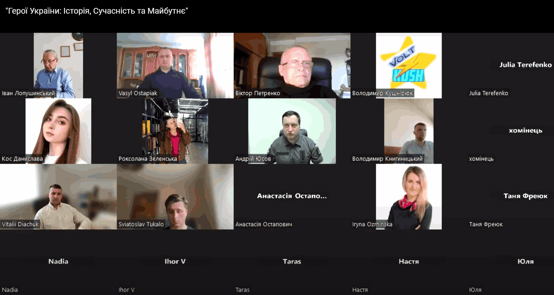Click Sviatoslav Tukalo's video tile
Image resolution: width=554 pixels, height=295 pixels.
[x=175, y=196]
